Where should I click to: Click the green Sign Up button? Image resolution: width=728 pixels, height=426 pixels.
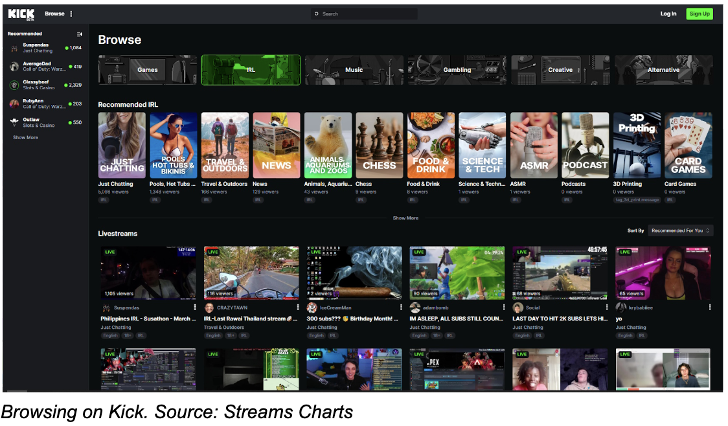pos(700,14)
